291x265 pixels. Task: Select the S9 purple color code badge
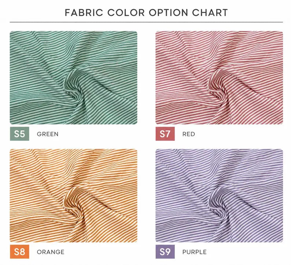click(x=165, y=252)
